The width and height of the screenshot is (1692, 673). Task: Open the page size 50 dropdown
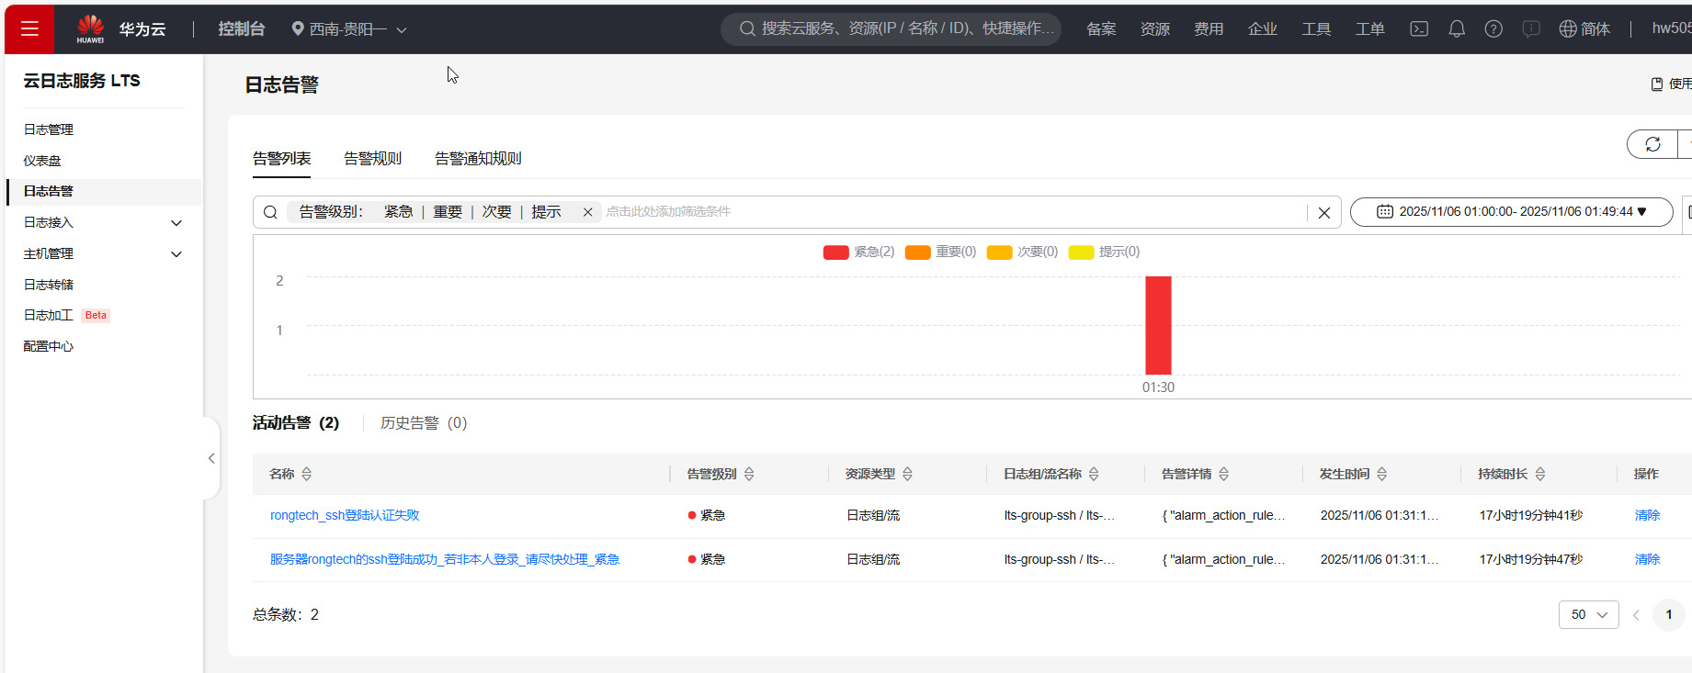(1588, 614)
